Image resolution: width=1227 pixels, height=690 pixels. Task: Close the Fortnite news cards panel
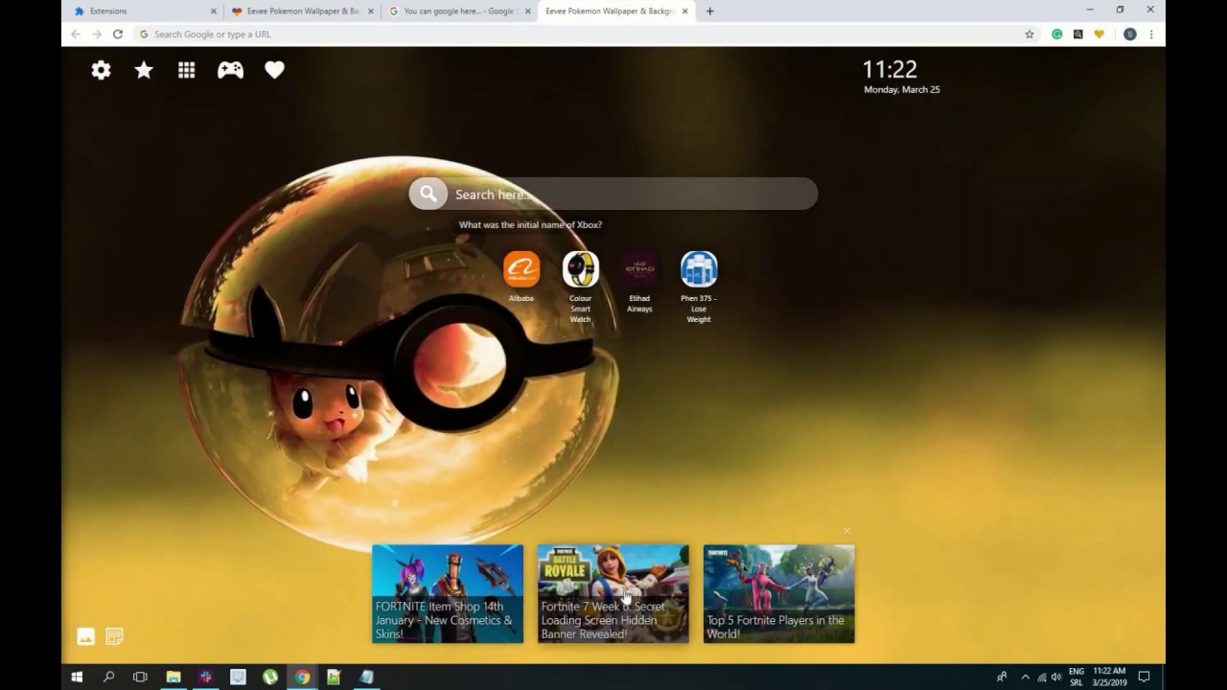coord(846,531)
